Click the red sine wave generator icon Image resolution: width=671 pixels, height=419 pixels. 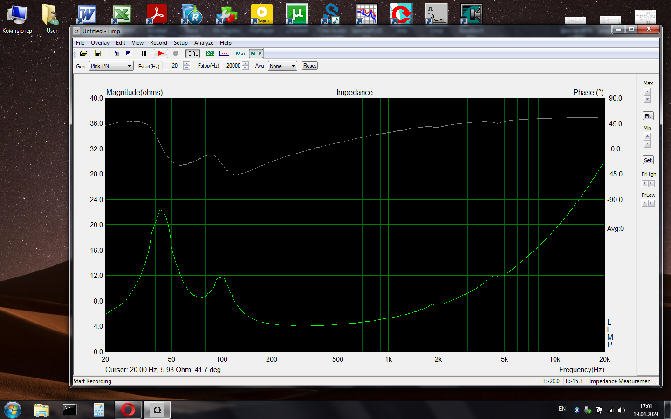click(224, 54)
